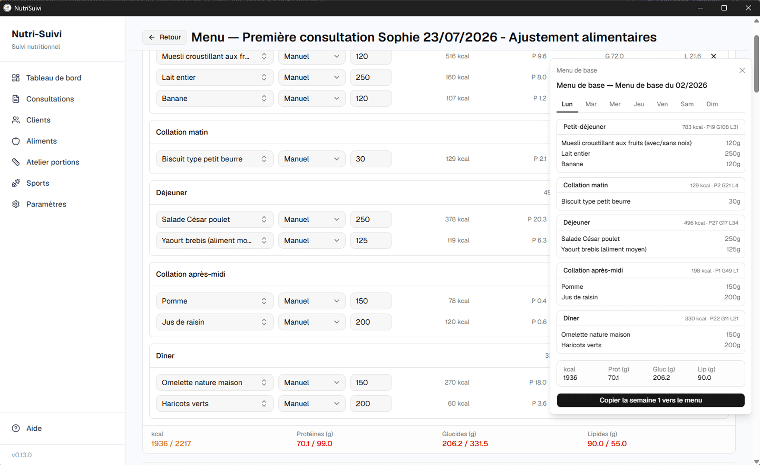This screenshot has height=465, width=760.
Task: Open Manuel dropdown for Lait entier
Action: point(312,77)
